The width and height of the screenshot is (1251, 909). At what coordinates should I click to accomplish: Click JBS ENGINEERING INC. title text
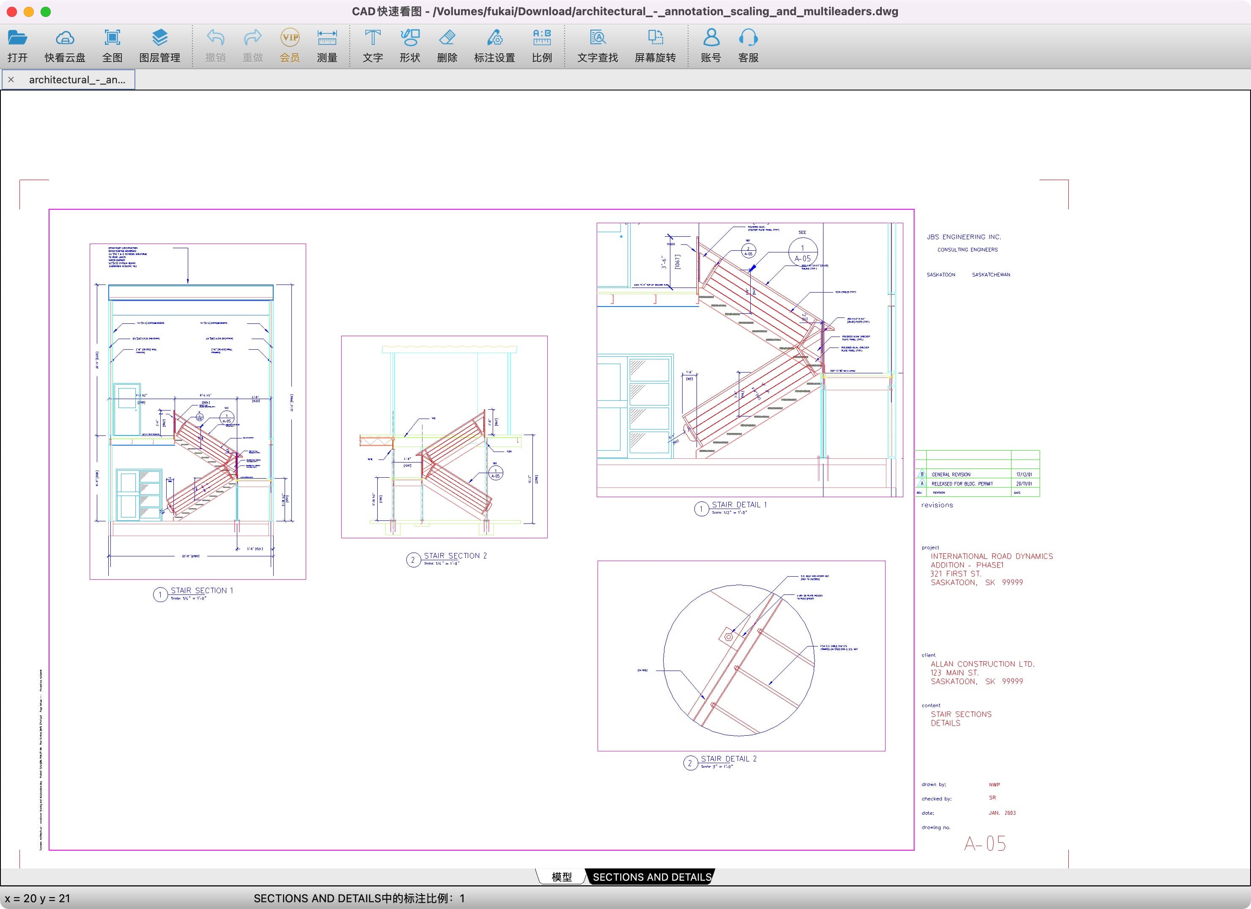[963, 237]
